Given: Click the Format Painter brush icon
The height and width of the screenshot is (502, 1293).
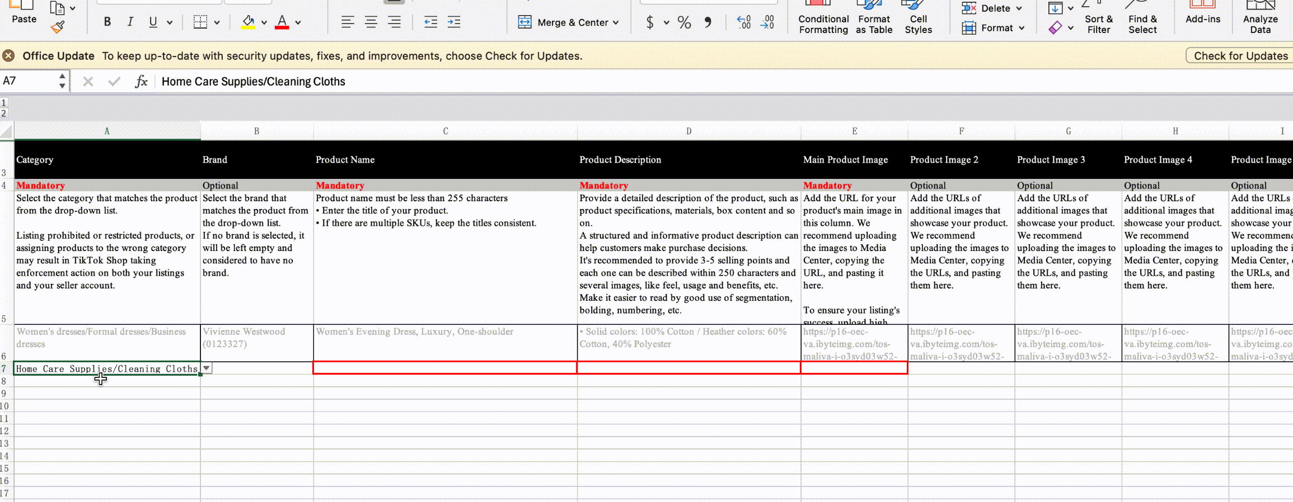Looking at the screenshot, I should coord(58,27).
